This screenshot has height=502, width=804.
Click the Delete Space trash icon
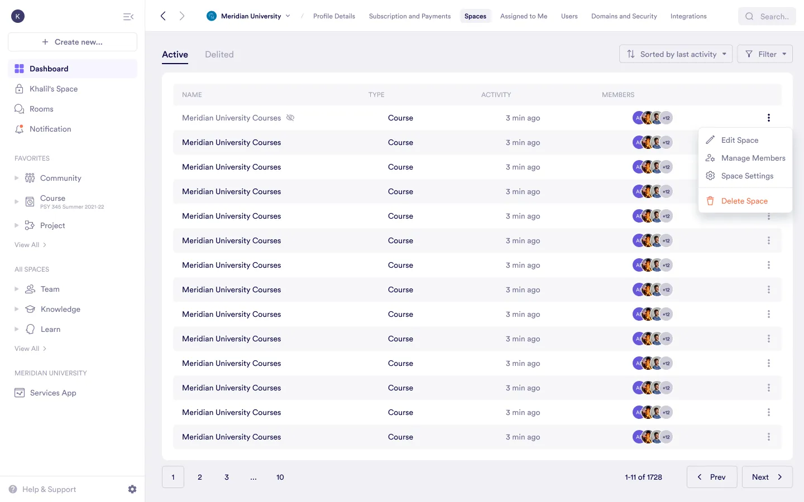710,201
